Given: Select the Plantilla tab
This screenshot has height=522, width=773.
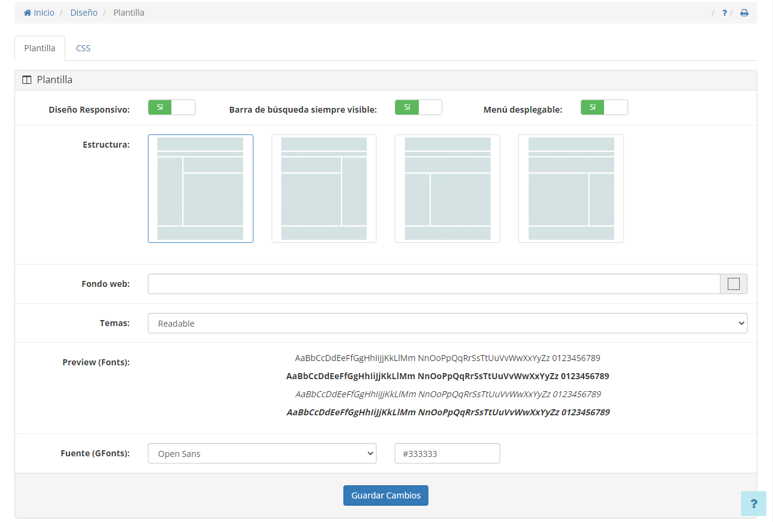Looking at the screenshot, I should tap(40, 48).
